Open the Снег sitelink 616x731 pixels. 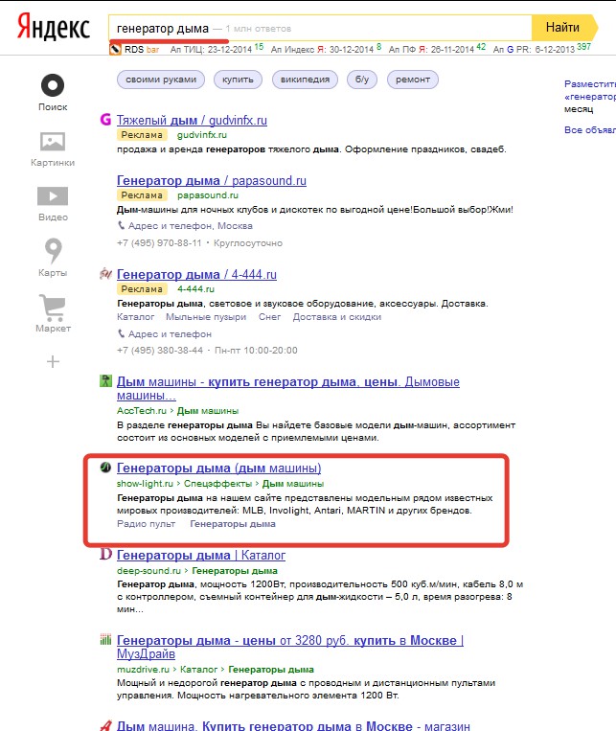pyautogui.click(x=269, y=317)
